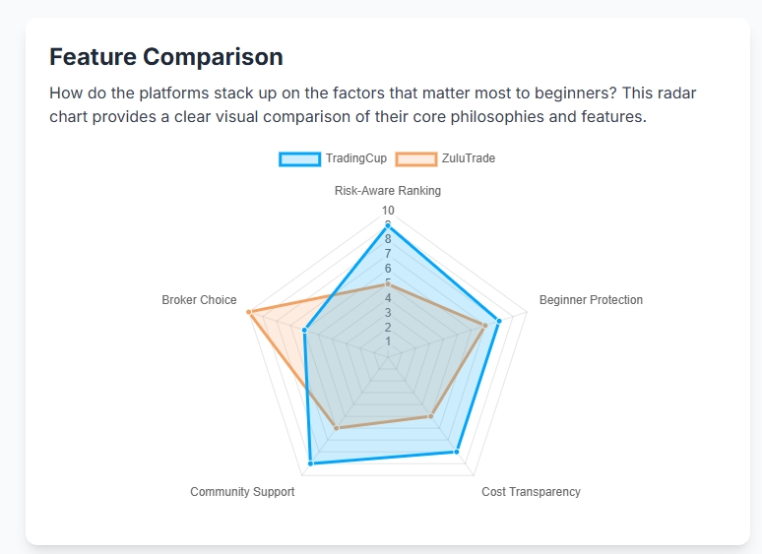Click TradingCup's Beginner Protection data point
The image size is (762, 554).
[499, 321]
